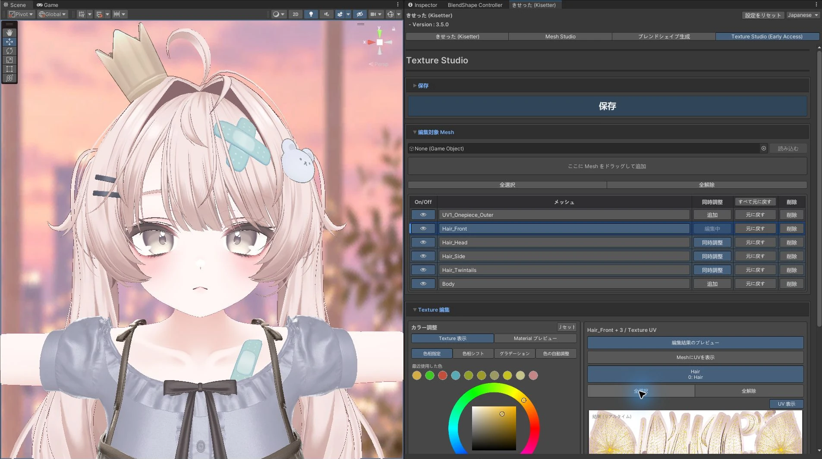The width and height of the screenshot is (822, 459).
Task: Click the UV texture preview thumbnail
Action: (695, 432)
